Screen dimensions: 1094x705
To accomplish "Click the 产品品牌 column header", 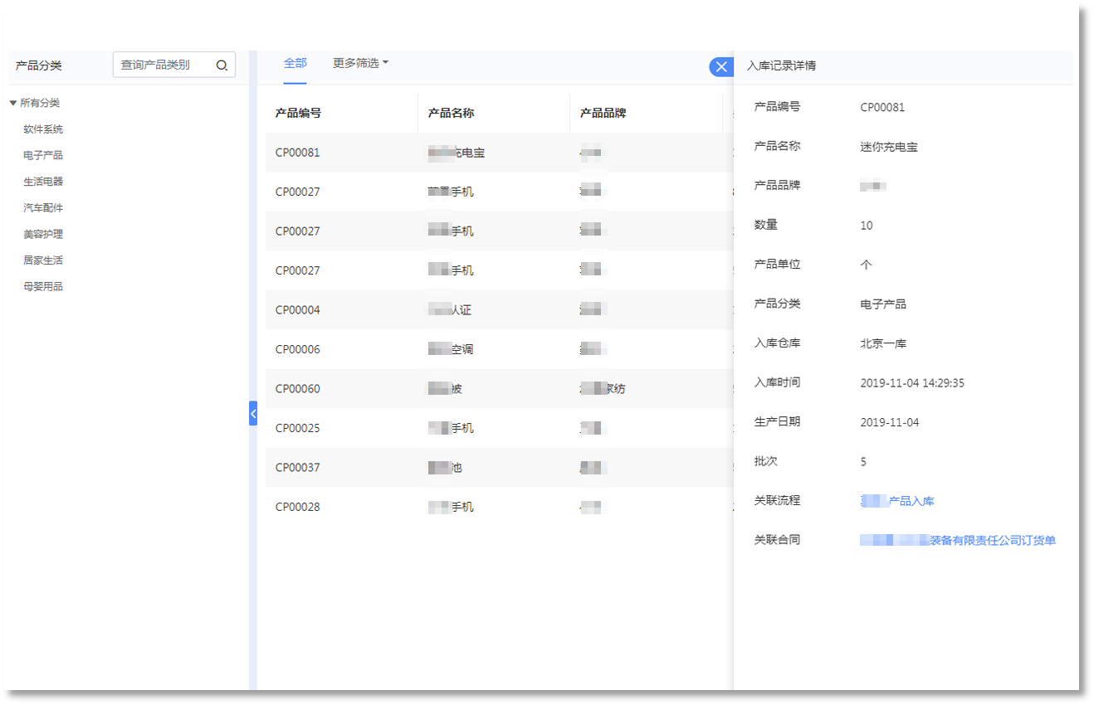I will pos(603,114).
